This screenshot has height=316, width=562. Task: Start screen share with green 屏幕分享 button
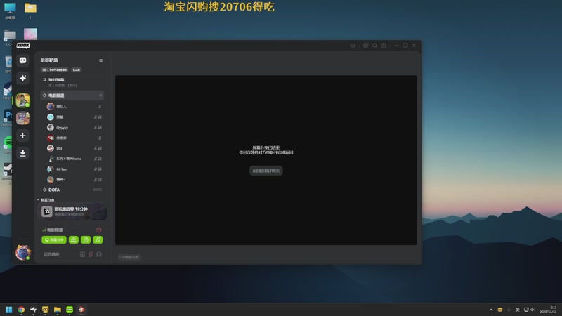pyautogui.click(x=54, y=239)
